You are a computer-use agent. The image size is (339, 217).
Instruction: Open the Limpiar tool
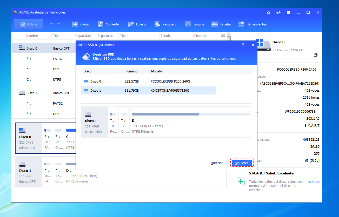195,24
